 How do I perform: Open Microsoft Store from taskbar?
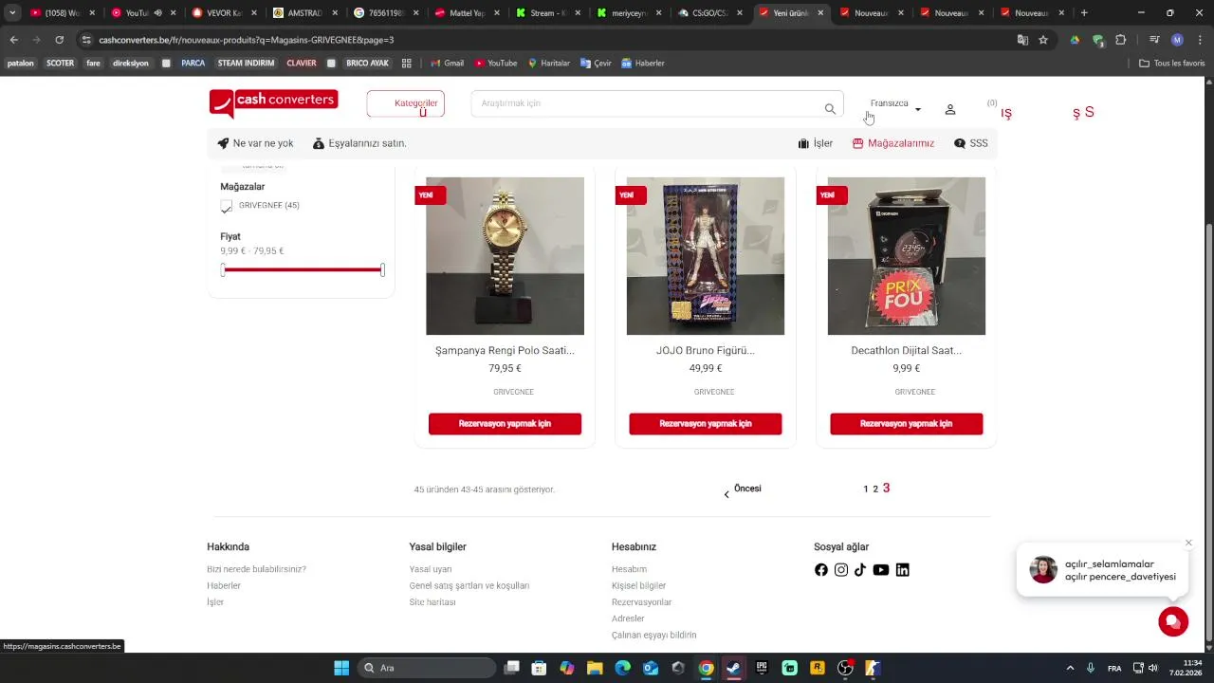click(x=539, y=668)
